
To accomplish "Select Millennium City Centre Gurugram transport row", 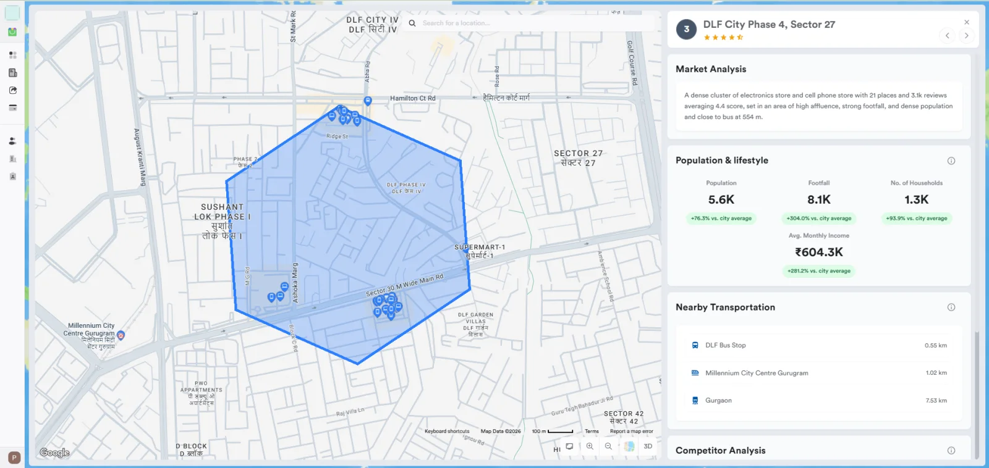I will click(x=819, y=373).
